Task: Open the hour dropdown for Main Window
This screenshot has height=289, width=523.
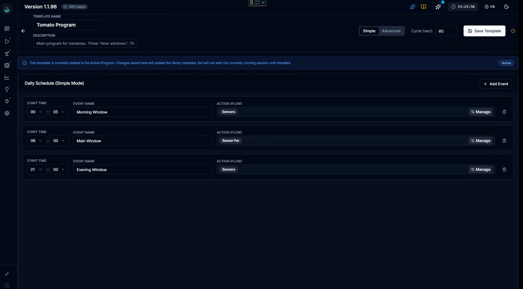Action: pyautogui.click(x=36, y=141)
